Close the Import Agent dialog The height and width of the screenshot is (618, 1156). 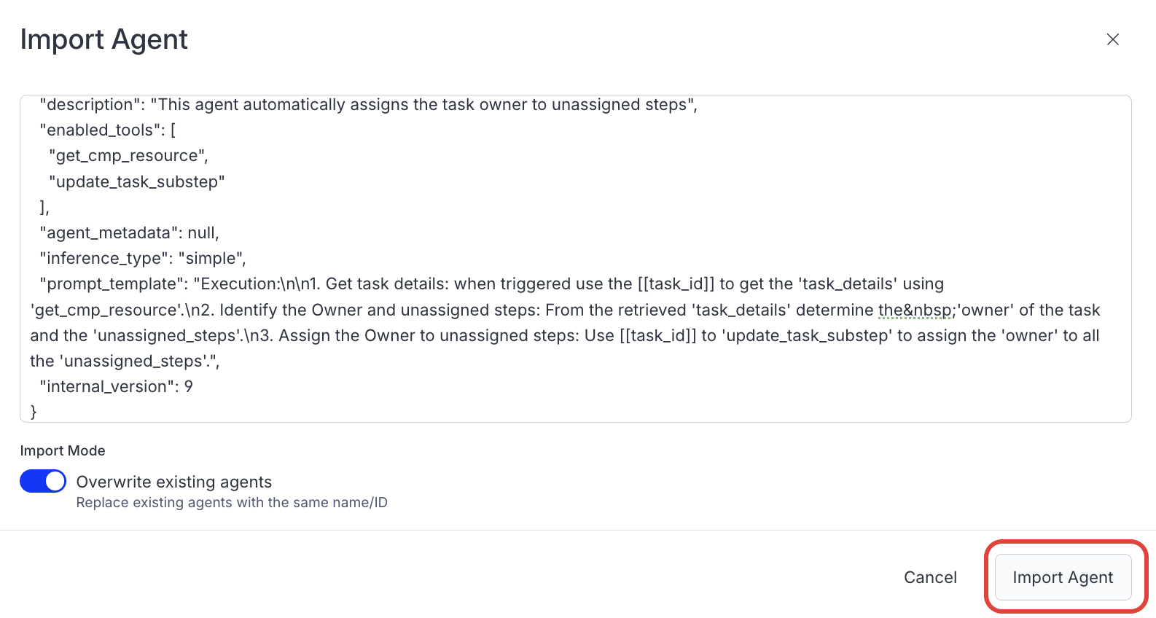pyautogui.click(x=1113, y=39)
